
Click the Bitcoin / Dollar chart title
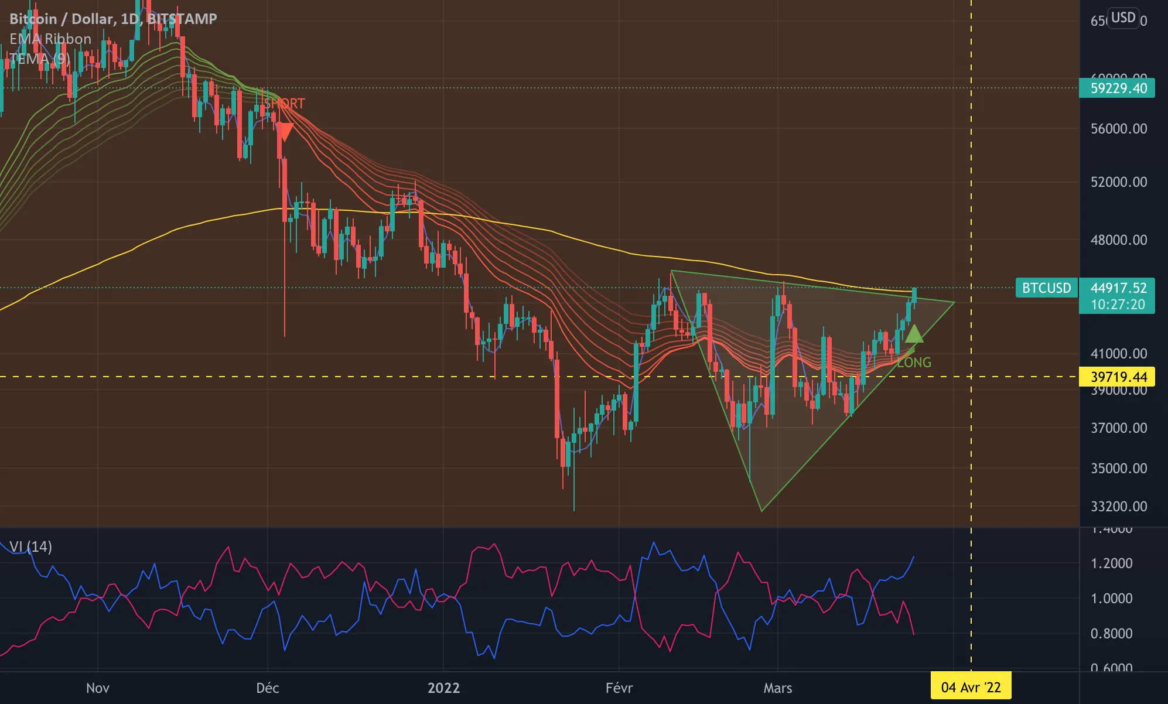click(113, 19)
